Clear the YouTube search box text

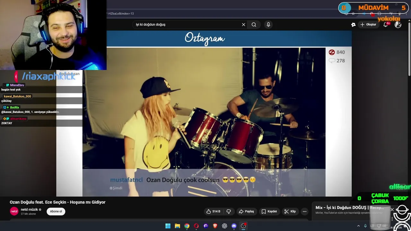tap(243, 25)
